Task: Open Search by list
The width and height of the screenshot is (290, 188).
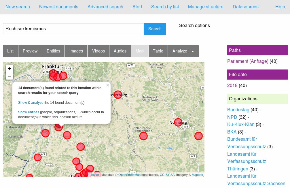Action: point(165,7)
